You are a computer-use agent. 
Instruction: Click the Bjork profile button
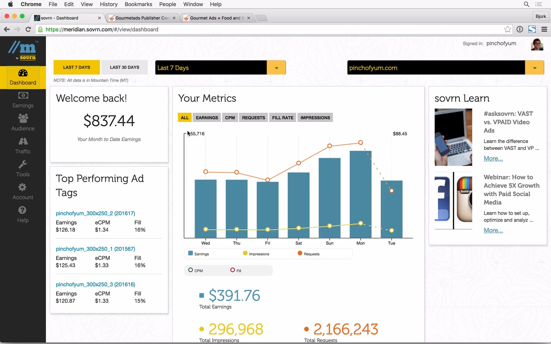540,16
